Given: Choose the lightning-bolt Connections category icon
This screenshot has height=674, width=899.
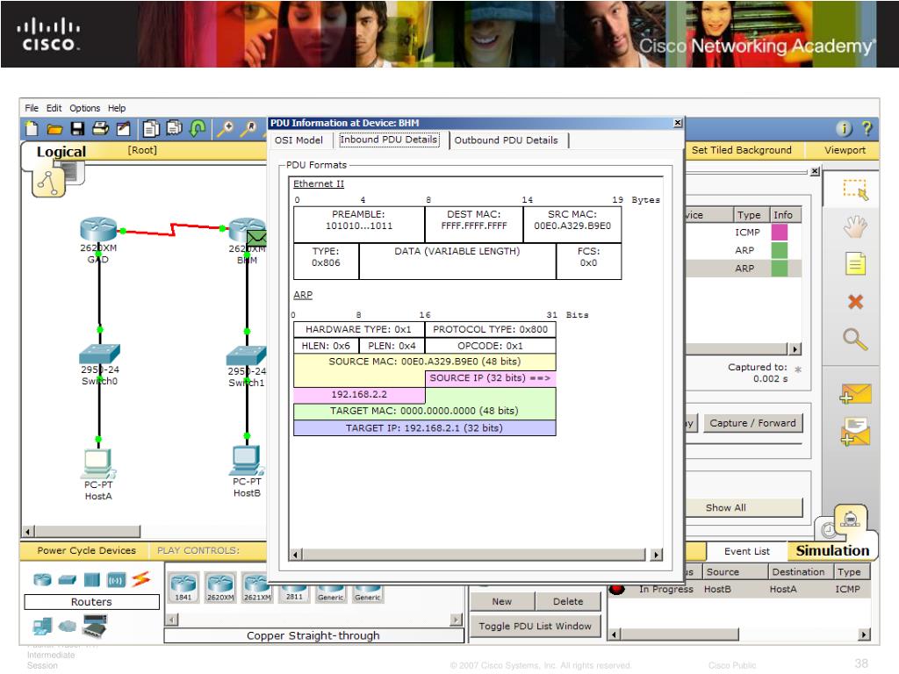Looking at the screenshot, I should pyautogui.click(x=141, y=579).
